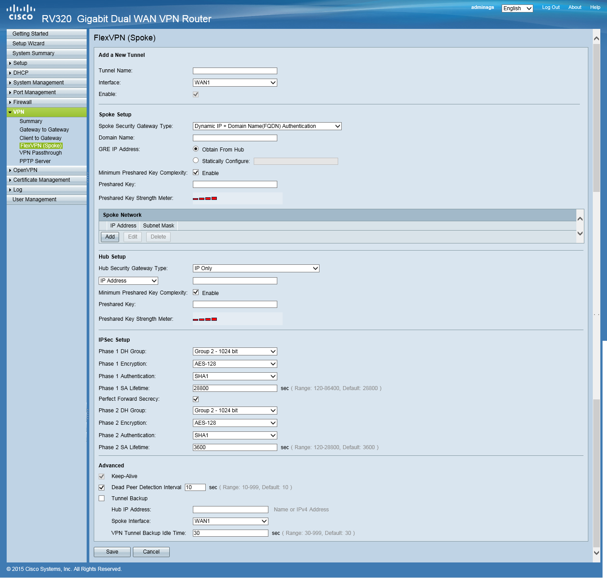Click Add in the Spoke Network table
The height and width of the screenshot is (578, 607).
pos(109,236)
